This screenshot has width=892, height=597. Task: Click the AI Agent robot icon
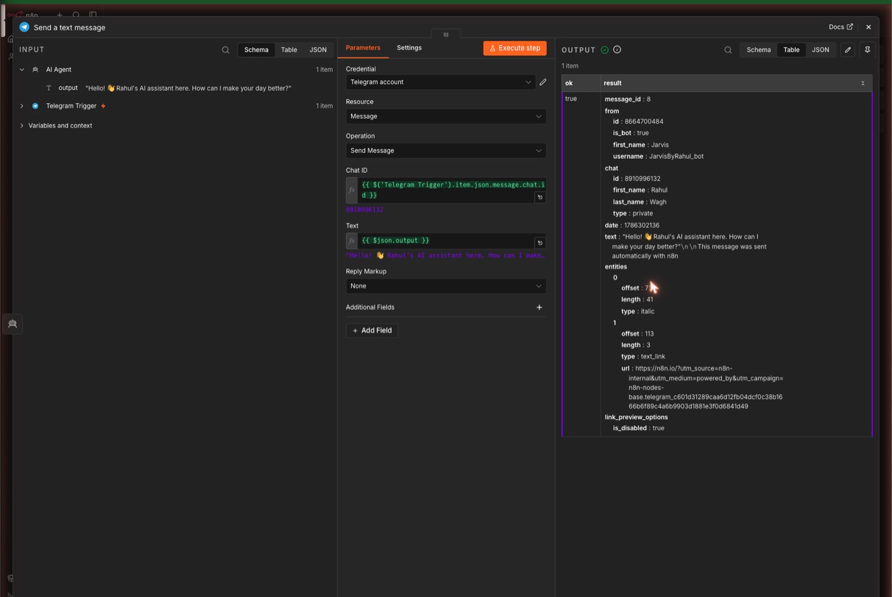pyautogui.click(x=35, y=70)
